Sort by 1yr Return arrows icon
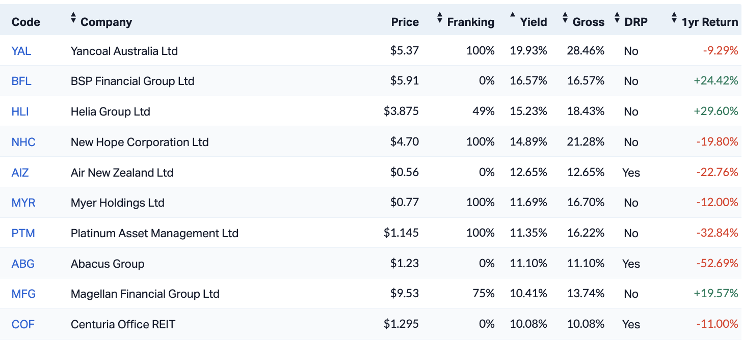 coord(674,19)
